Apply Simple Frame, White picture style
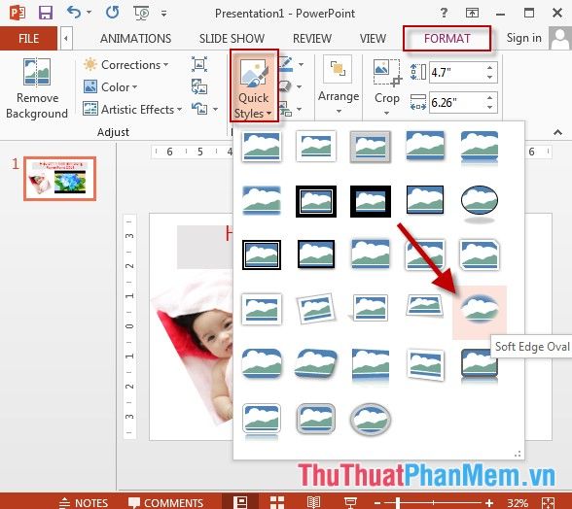 (262, 146)
